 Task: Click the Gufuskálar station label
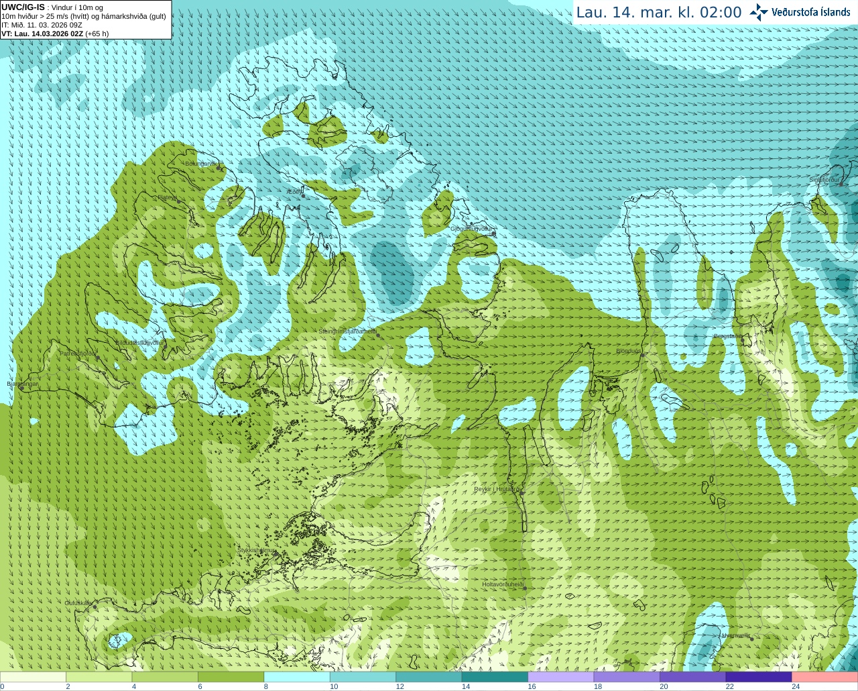[x=78, y=602]
